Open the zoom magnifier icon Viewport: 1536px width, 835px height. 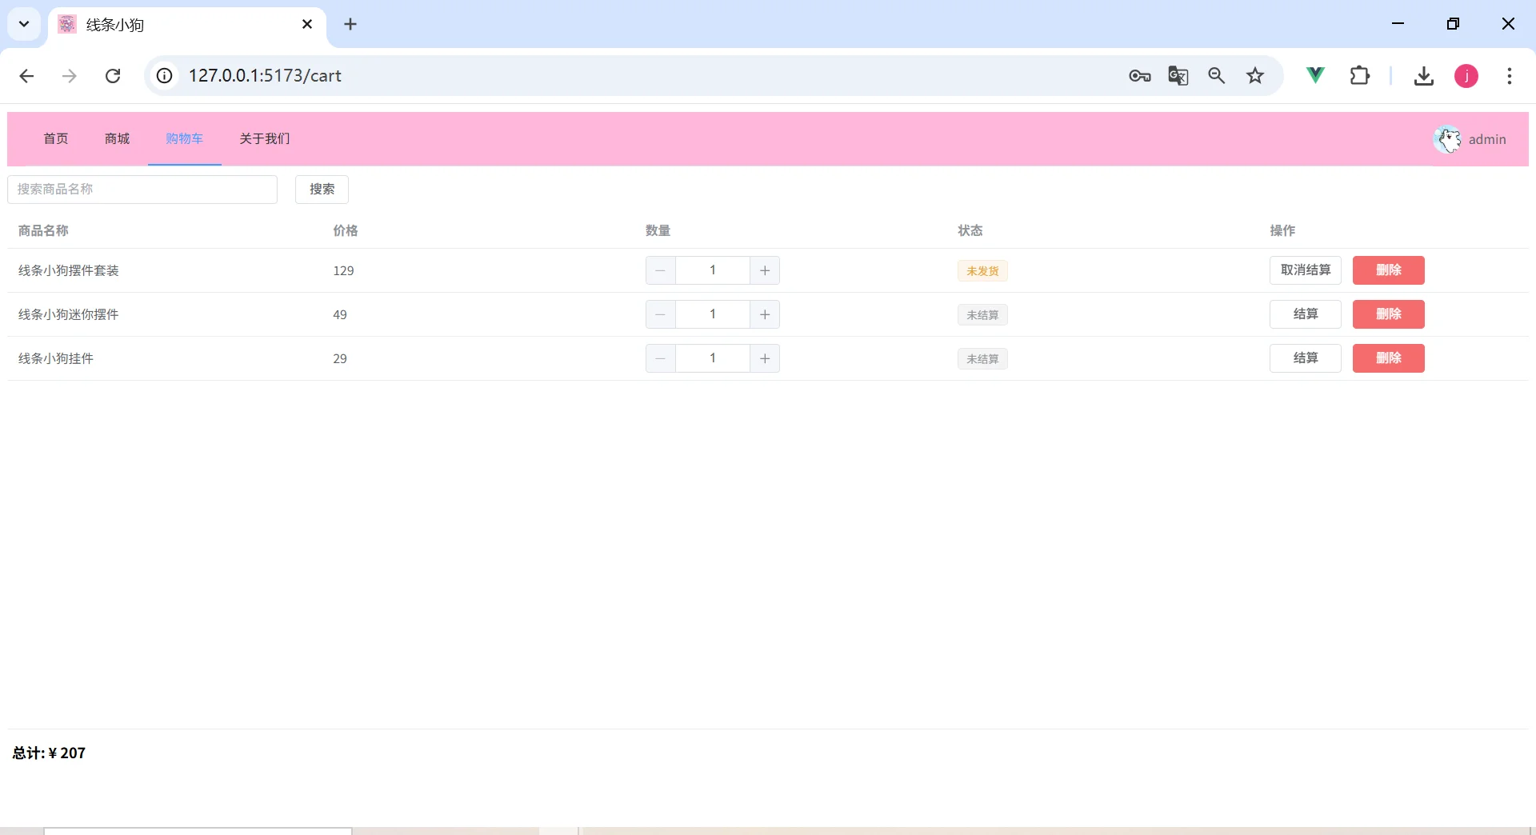(x=1217, y=76)
